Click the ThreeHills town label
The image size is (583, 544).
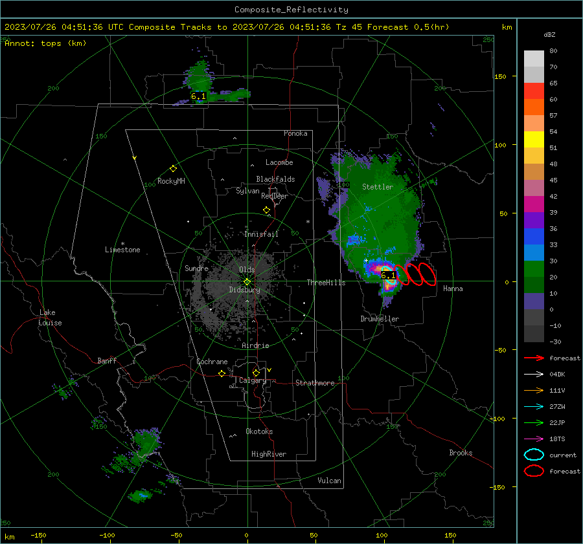[326, 283]
